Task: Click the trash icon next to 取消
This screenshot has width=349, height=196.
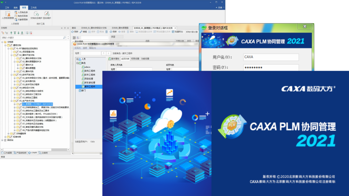Action: (107, 32)
